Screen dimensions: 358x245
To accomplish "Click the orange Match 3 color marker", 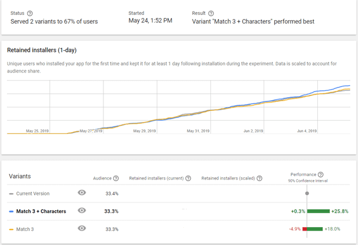I will 11,229.
